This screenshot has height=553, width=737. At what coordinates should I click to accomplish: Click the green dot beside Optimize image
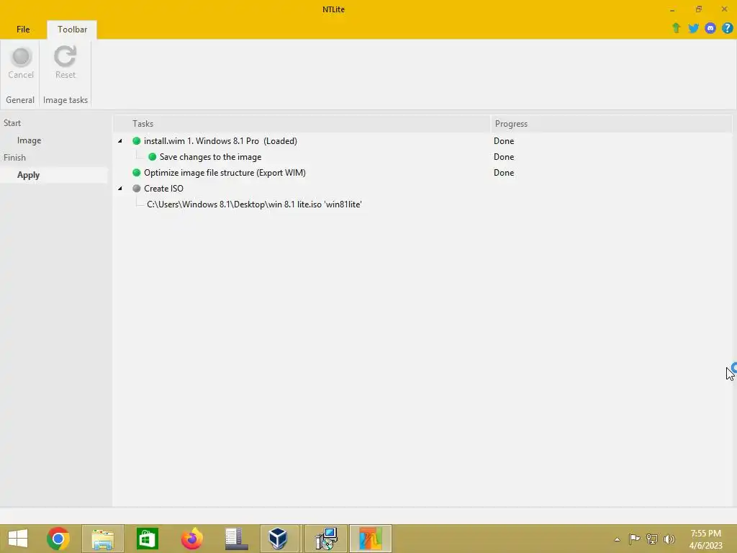[x=136, y=173]
